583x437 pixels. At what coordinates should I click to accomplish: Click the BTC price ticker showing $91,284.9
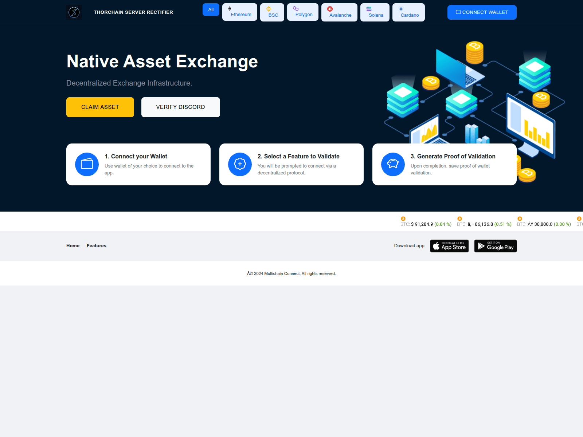(x=426, y=222)
